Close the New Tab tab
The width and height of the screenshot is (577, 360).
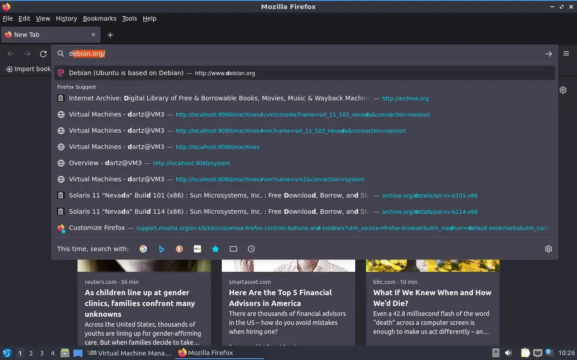93,35
